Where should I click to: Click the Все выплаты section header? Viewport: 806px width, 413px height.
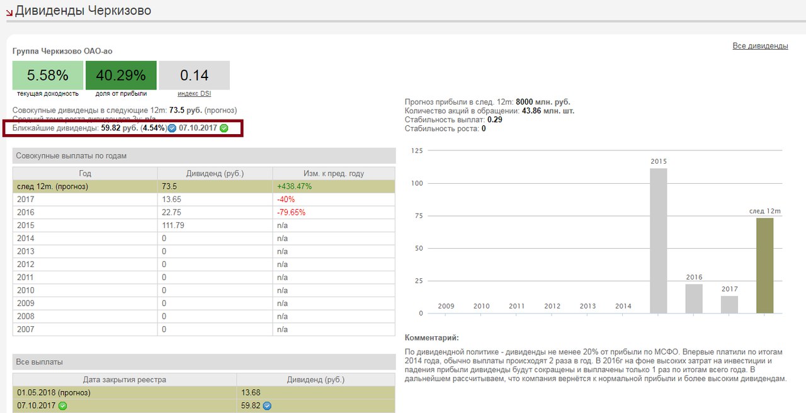pyautogui.click(x=204, y=362)
